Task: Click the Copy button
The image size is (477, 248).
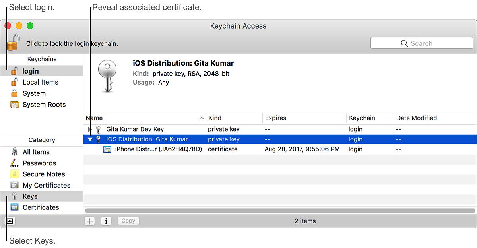Action: point(128,221)
